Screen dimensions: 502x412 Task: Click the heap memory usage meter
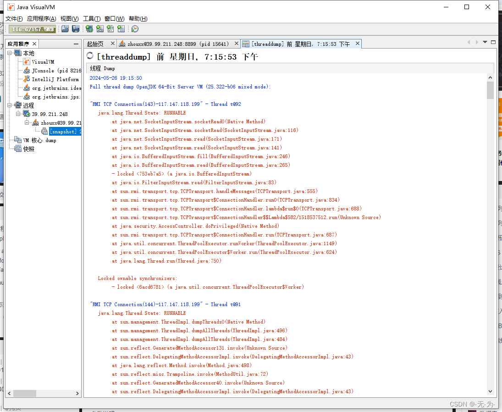point(32,28)
